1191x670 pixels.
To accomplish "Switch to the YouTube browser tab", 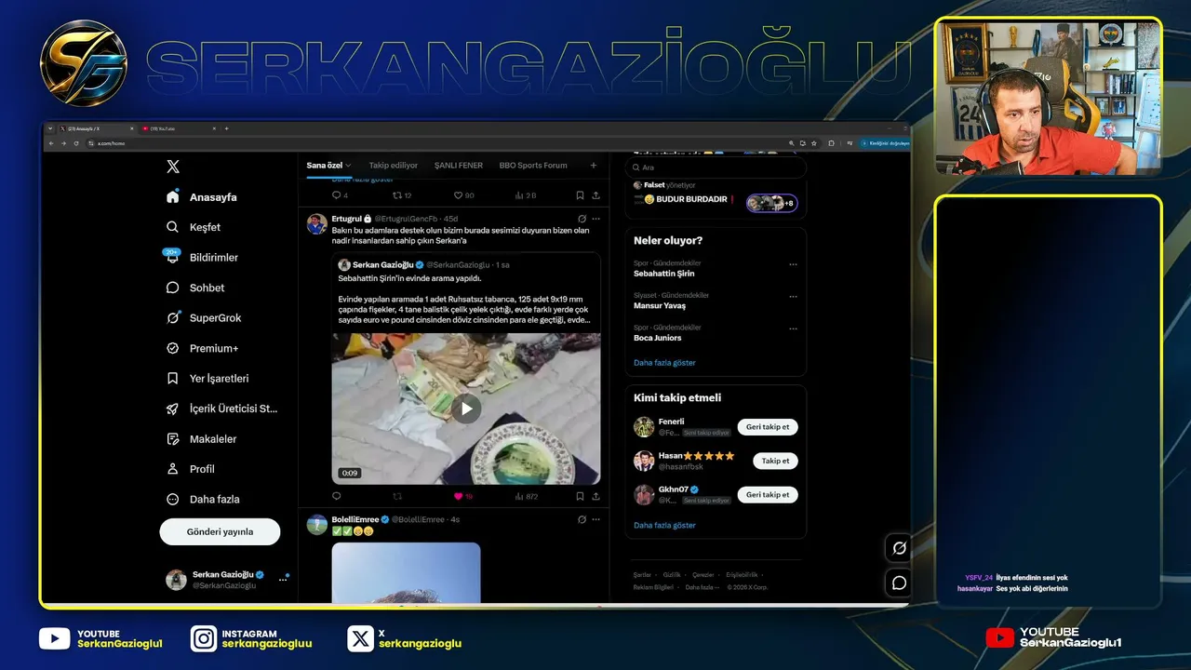I will [x=180, y=128].
